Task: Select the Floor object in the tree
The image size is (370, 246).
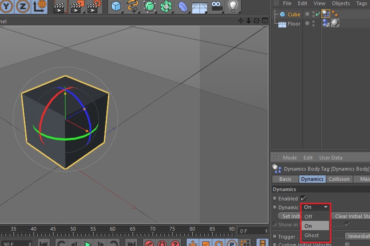Action: point(294,24)
